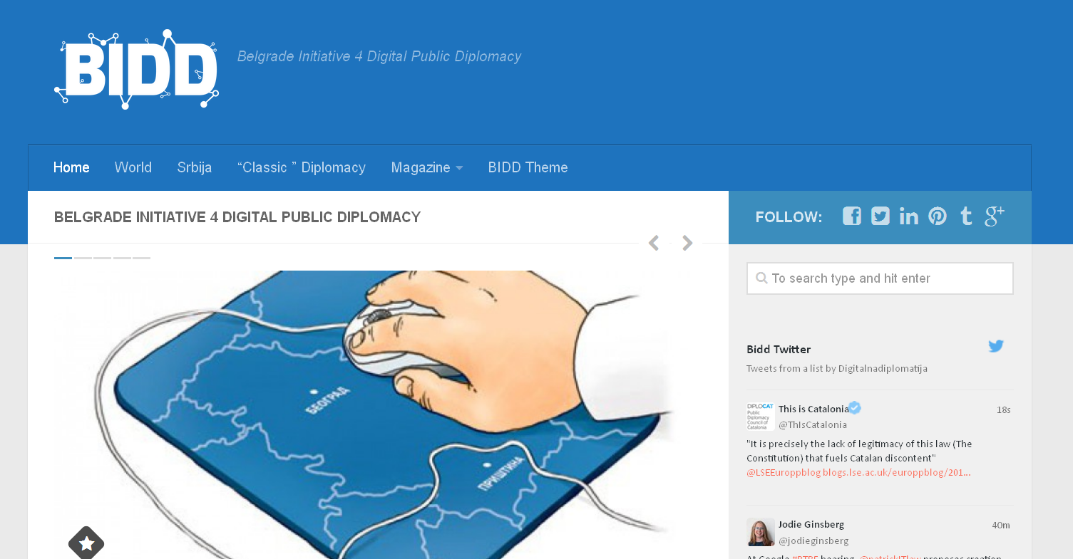
Task: Click the verified badge next to This is Catalonia
Action: [x=855, y=408]
